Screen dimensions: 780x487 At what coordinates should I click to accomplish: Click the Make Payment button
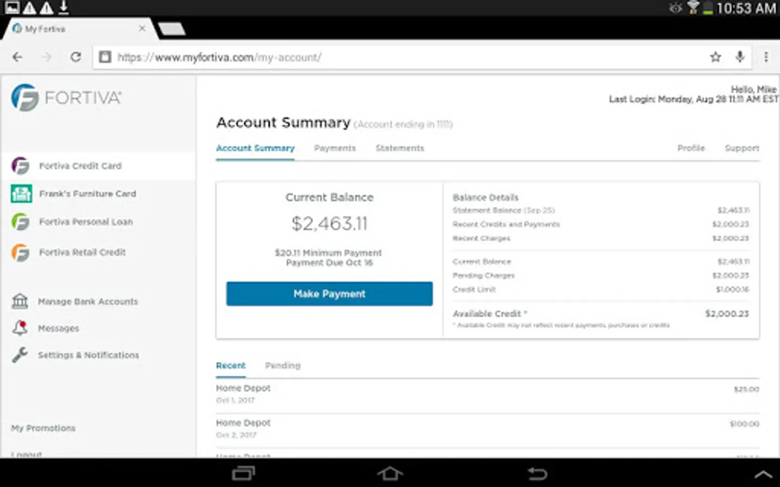(x=329, y=294)
